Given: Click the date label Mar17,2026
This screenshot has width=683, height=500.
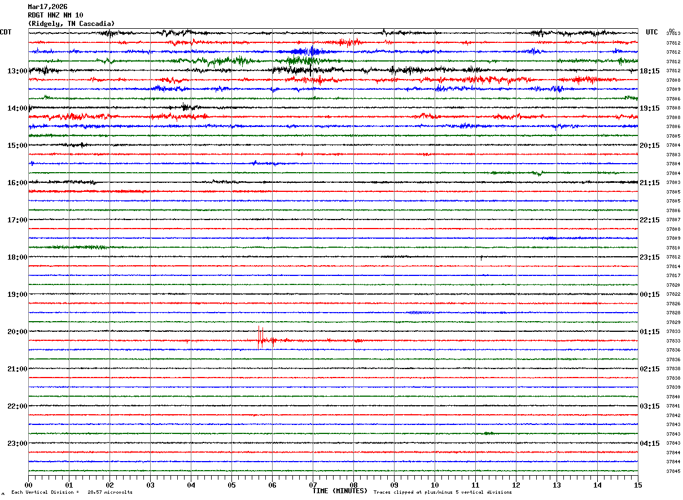Looking at the screenshot, I should click(47, 7).
